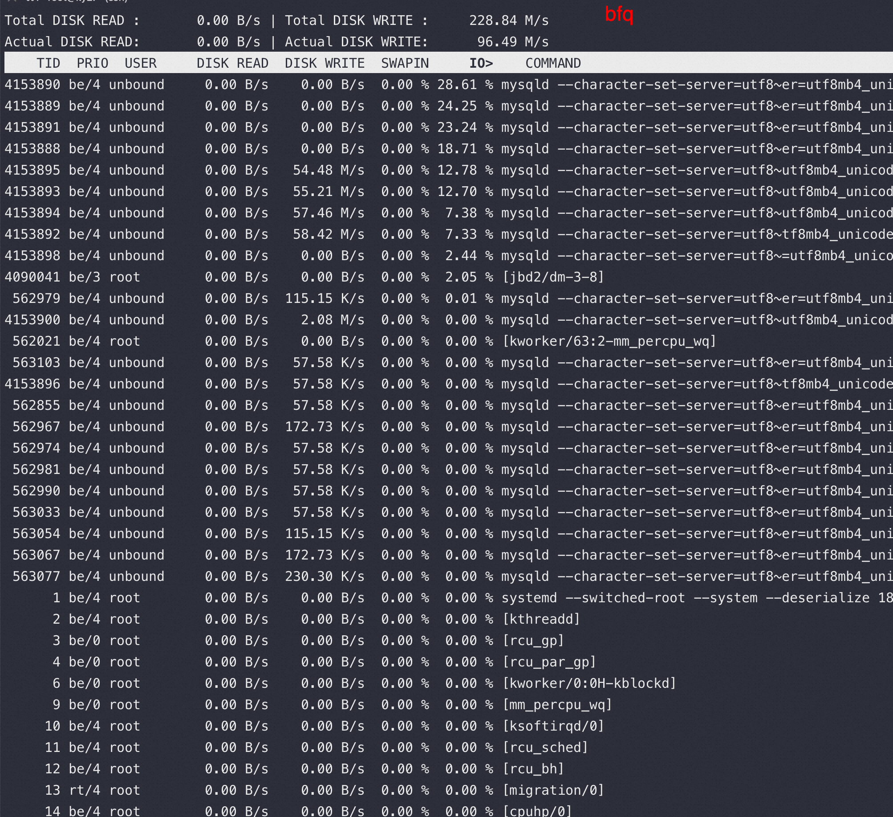This screenshot has height=817, width=893.
Task: Click the 28.61 % IO value
Action: coord(465,85)
